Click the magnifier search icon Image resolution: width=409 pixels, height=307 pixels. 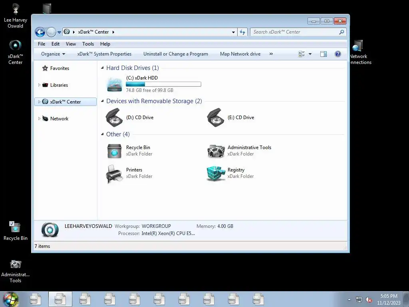pos(341,32)
